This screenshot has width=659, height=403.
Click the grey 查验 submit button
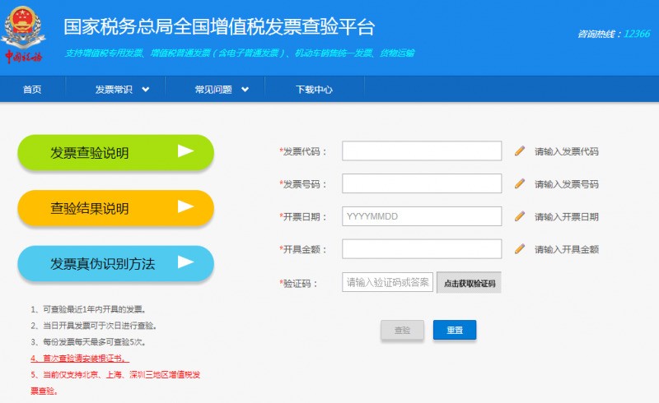point(402,331)
